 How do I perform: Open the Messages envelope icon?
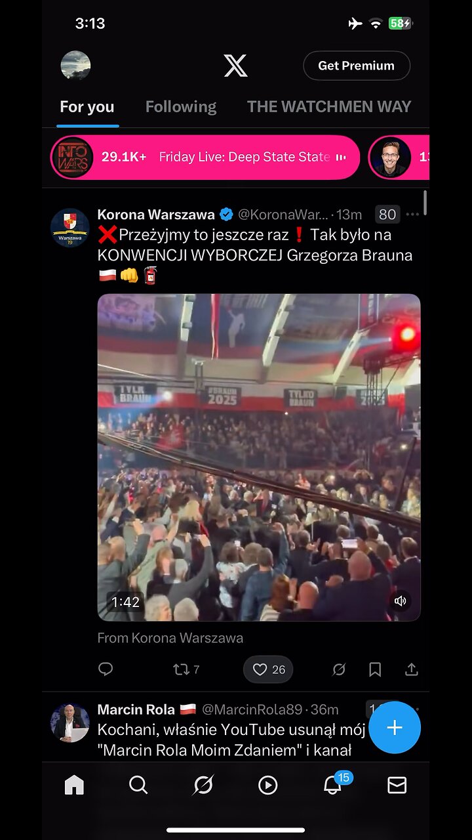[397, 785]
